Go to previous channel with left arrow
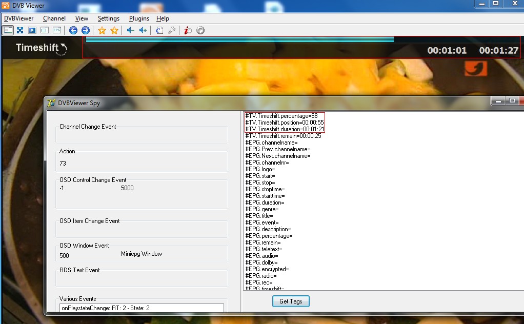The height and width of the screenshot is (324, 524). point(73,30)
